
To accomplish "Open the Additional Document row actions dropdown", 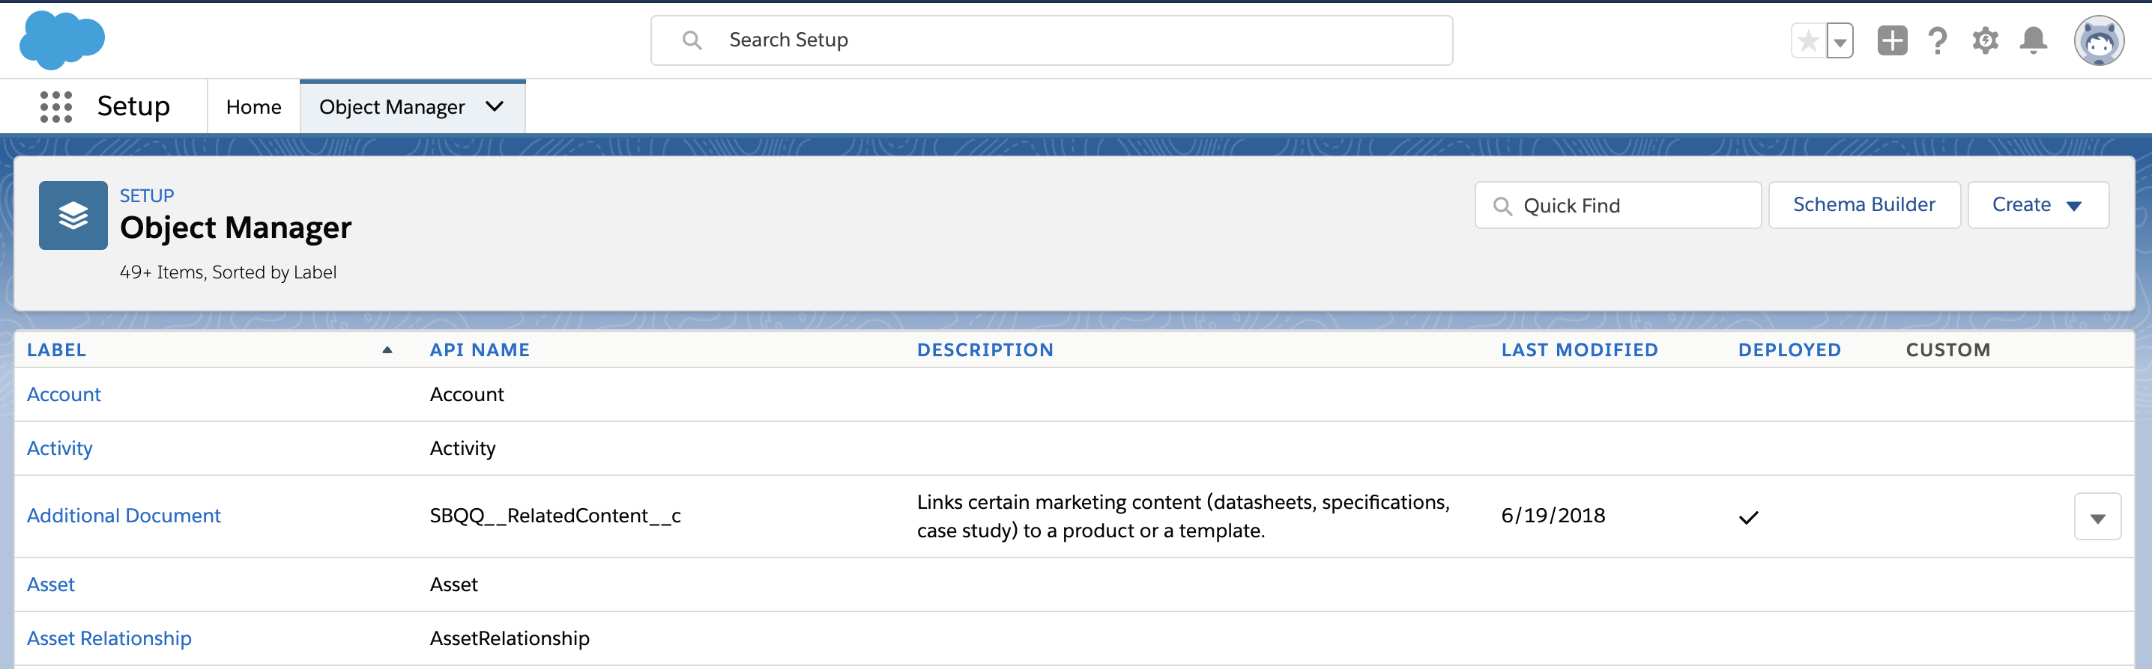I will 2097,517.
